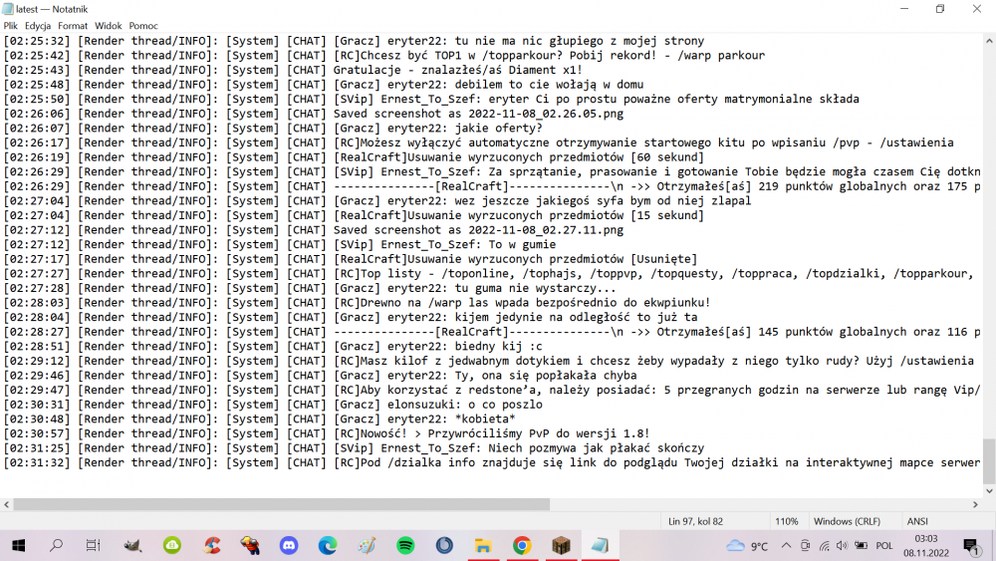The width and height of the screenshot is (996, 561).
Task: Click the Windows Start button
Action: pos(18,545)
